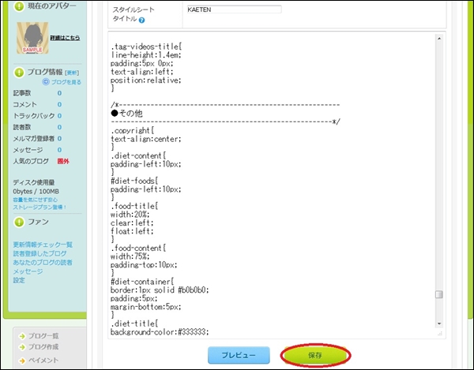Click the stylesheet title field containing KAETEN
This screenshot has height=370, width=474.
(235, 9)
